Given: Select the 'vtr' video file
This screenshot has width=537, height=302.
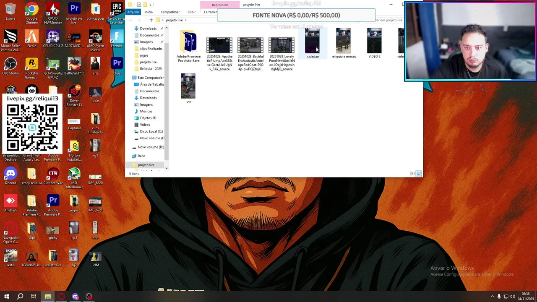Looking at the screenshot, I should tap(188, 89).
